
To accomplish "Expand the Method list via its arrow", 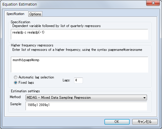I will 144,98.
